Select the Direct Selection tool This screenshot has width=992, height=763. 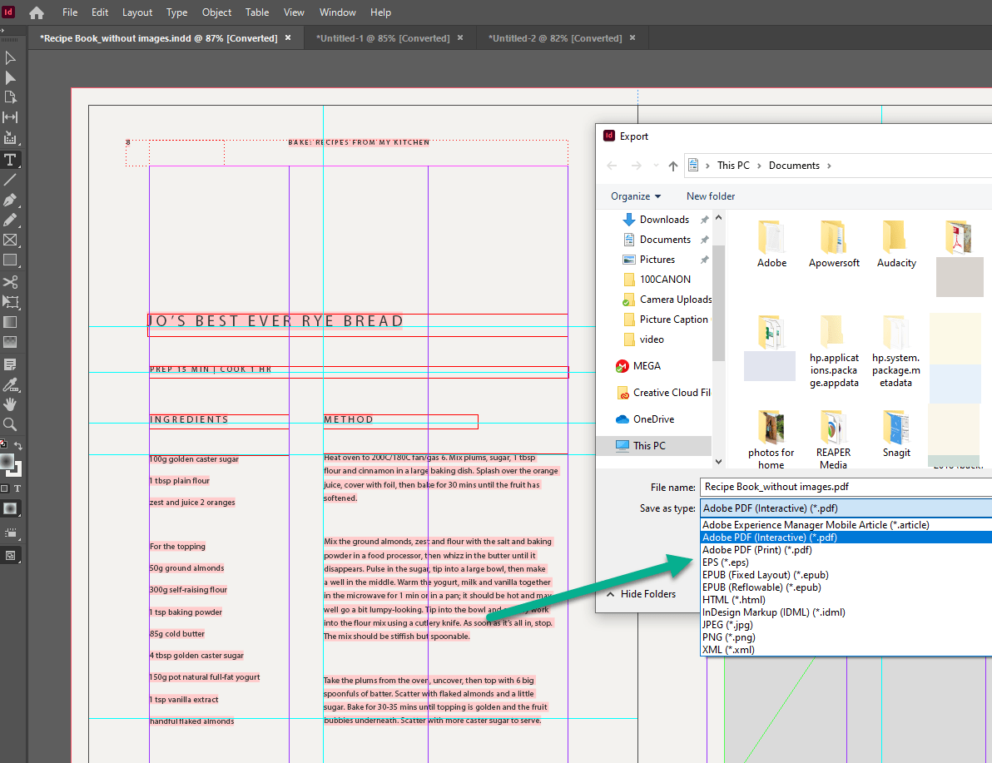(x=11, y=77)
